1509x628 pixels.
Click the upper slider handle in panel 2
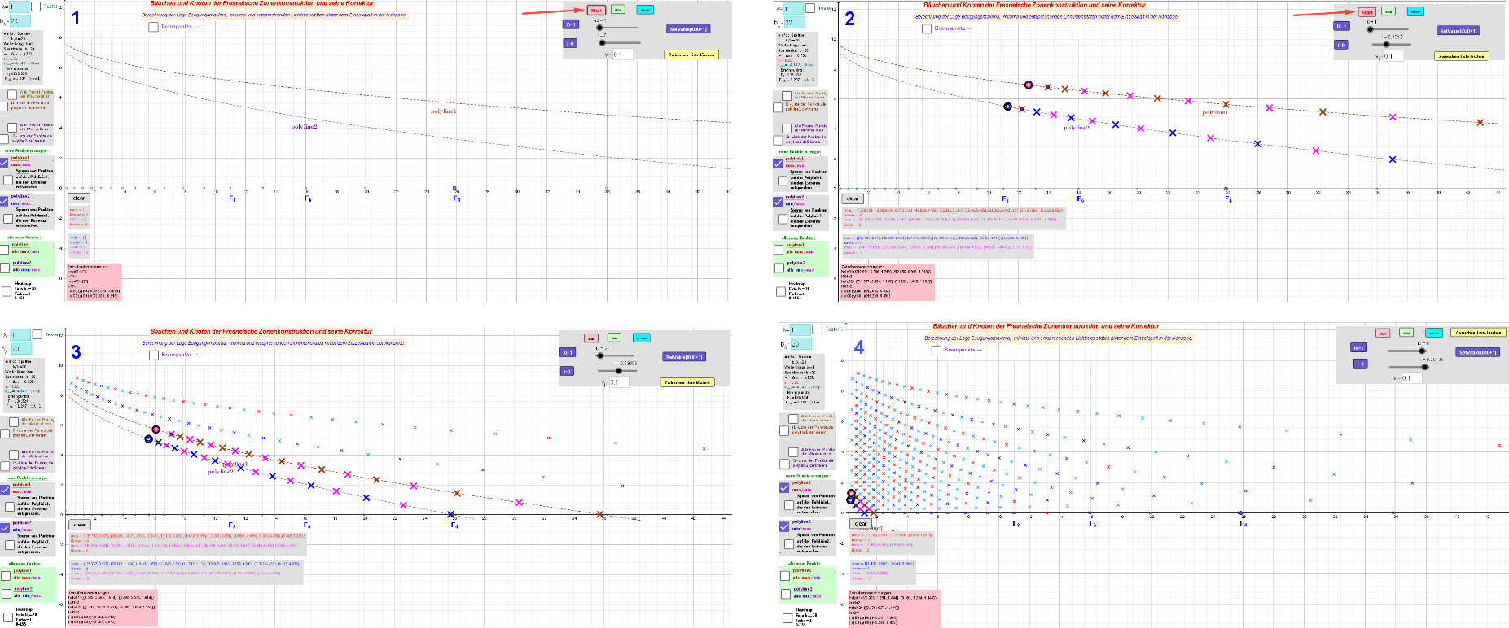coord(1371,29)
